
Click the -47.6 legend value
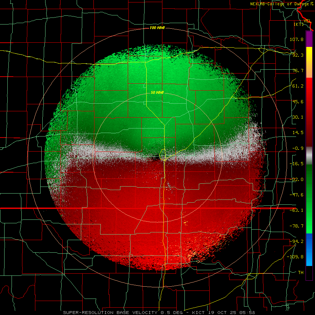(296, 195)
